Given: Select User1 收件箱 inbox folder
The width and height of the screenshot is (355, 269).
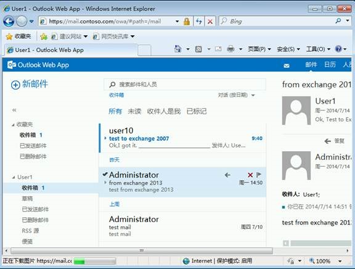Looking at the screenshot, I should pyautogui.click(x=51, y=188).
